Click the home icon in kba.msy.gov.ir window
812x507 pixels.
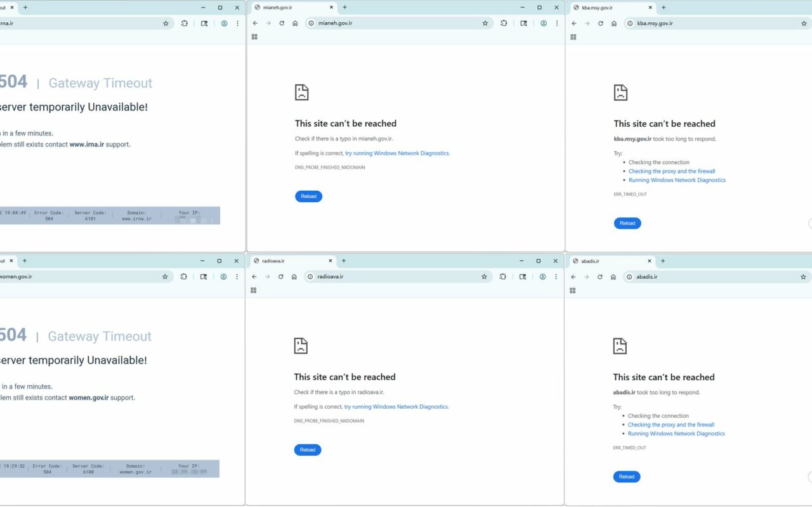tap(614, 23)
